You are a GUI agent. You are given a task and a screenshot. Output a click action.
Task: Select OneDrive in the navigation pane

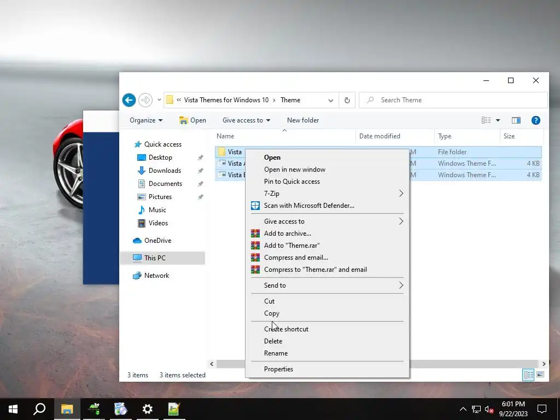(157, 241)
